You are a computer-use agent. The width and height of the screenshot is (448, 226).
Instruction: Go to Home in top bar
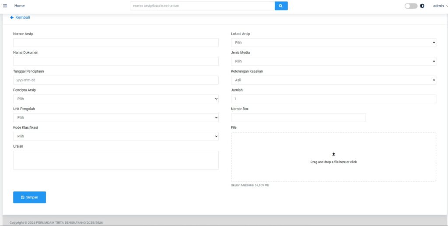pos(19,6)
